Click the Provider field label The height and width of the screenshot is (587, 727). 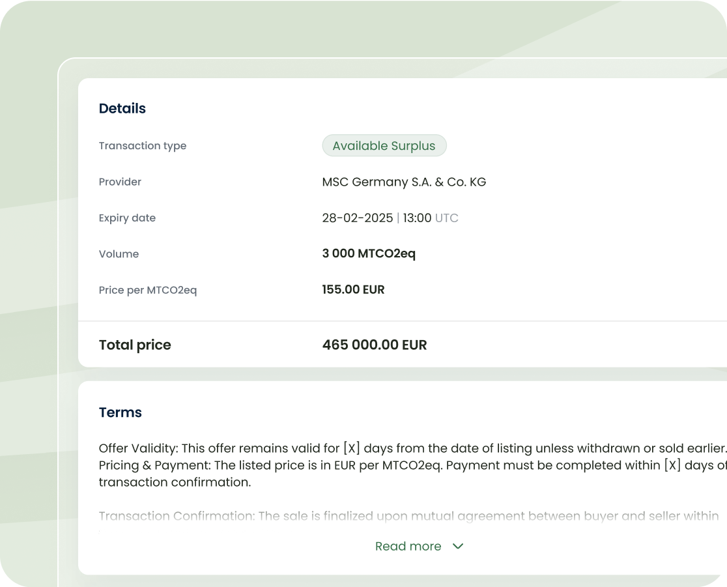point(120,182)
